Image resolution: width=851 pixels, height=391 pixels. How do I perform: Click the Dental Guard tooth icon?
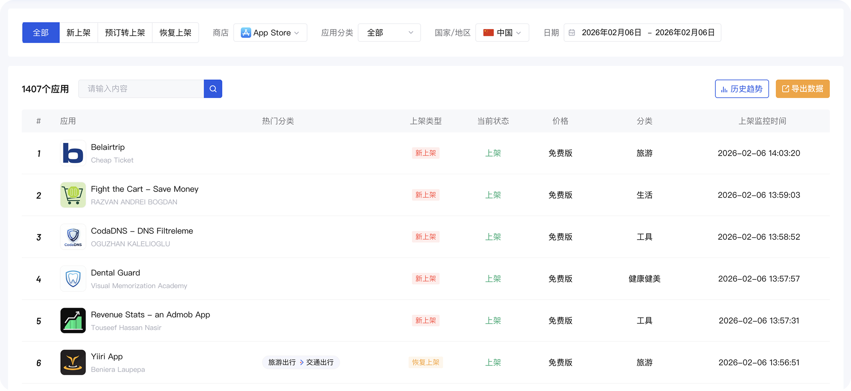click(73, 279)
